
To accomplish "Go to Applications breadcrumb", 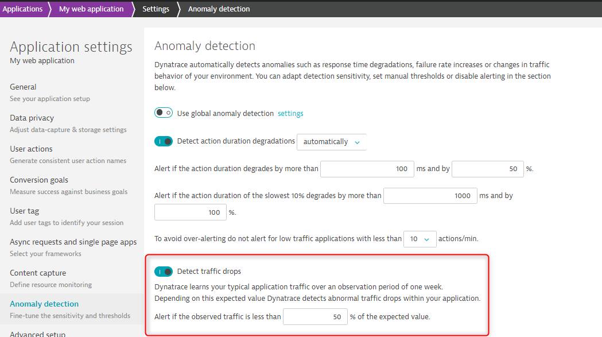I will click(x=22, y=9).
